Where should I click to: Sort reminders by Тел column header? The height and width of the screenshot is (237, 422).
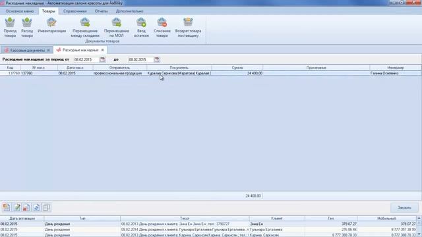331,219
